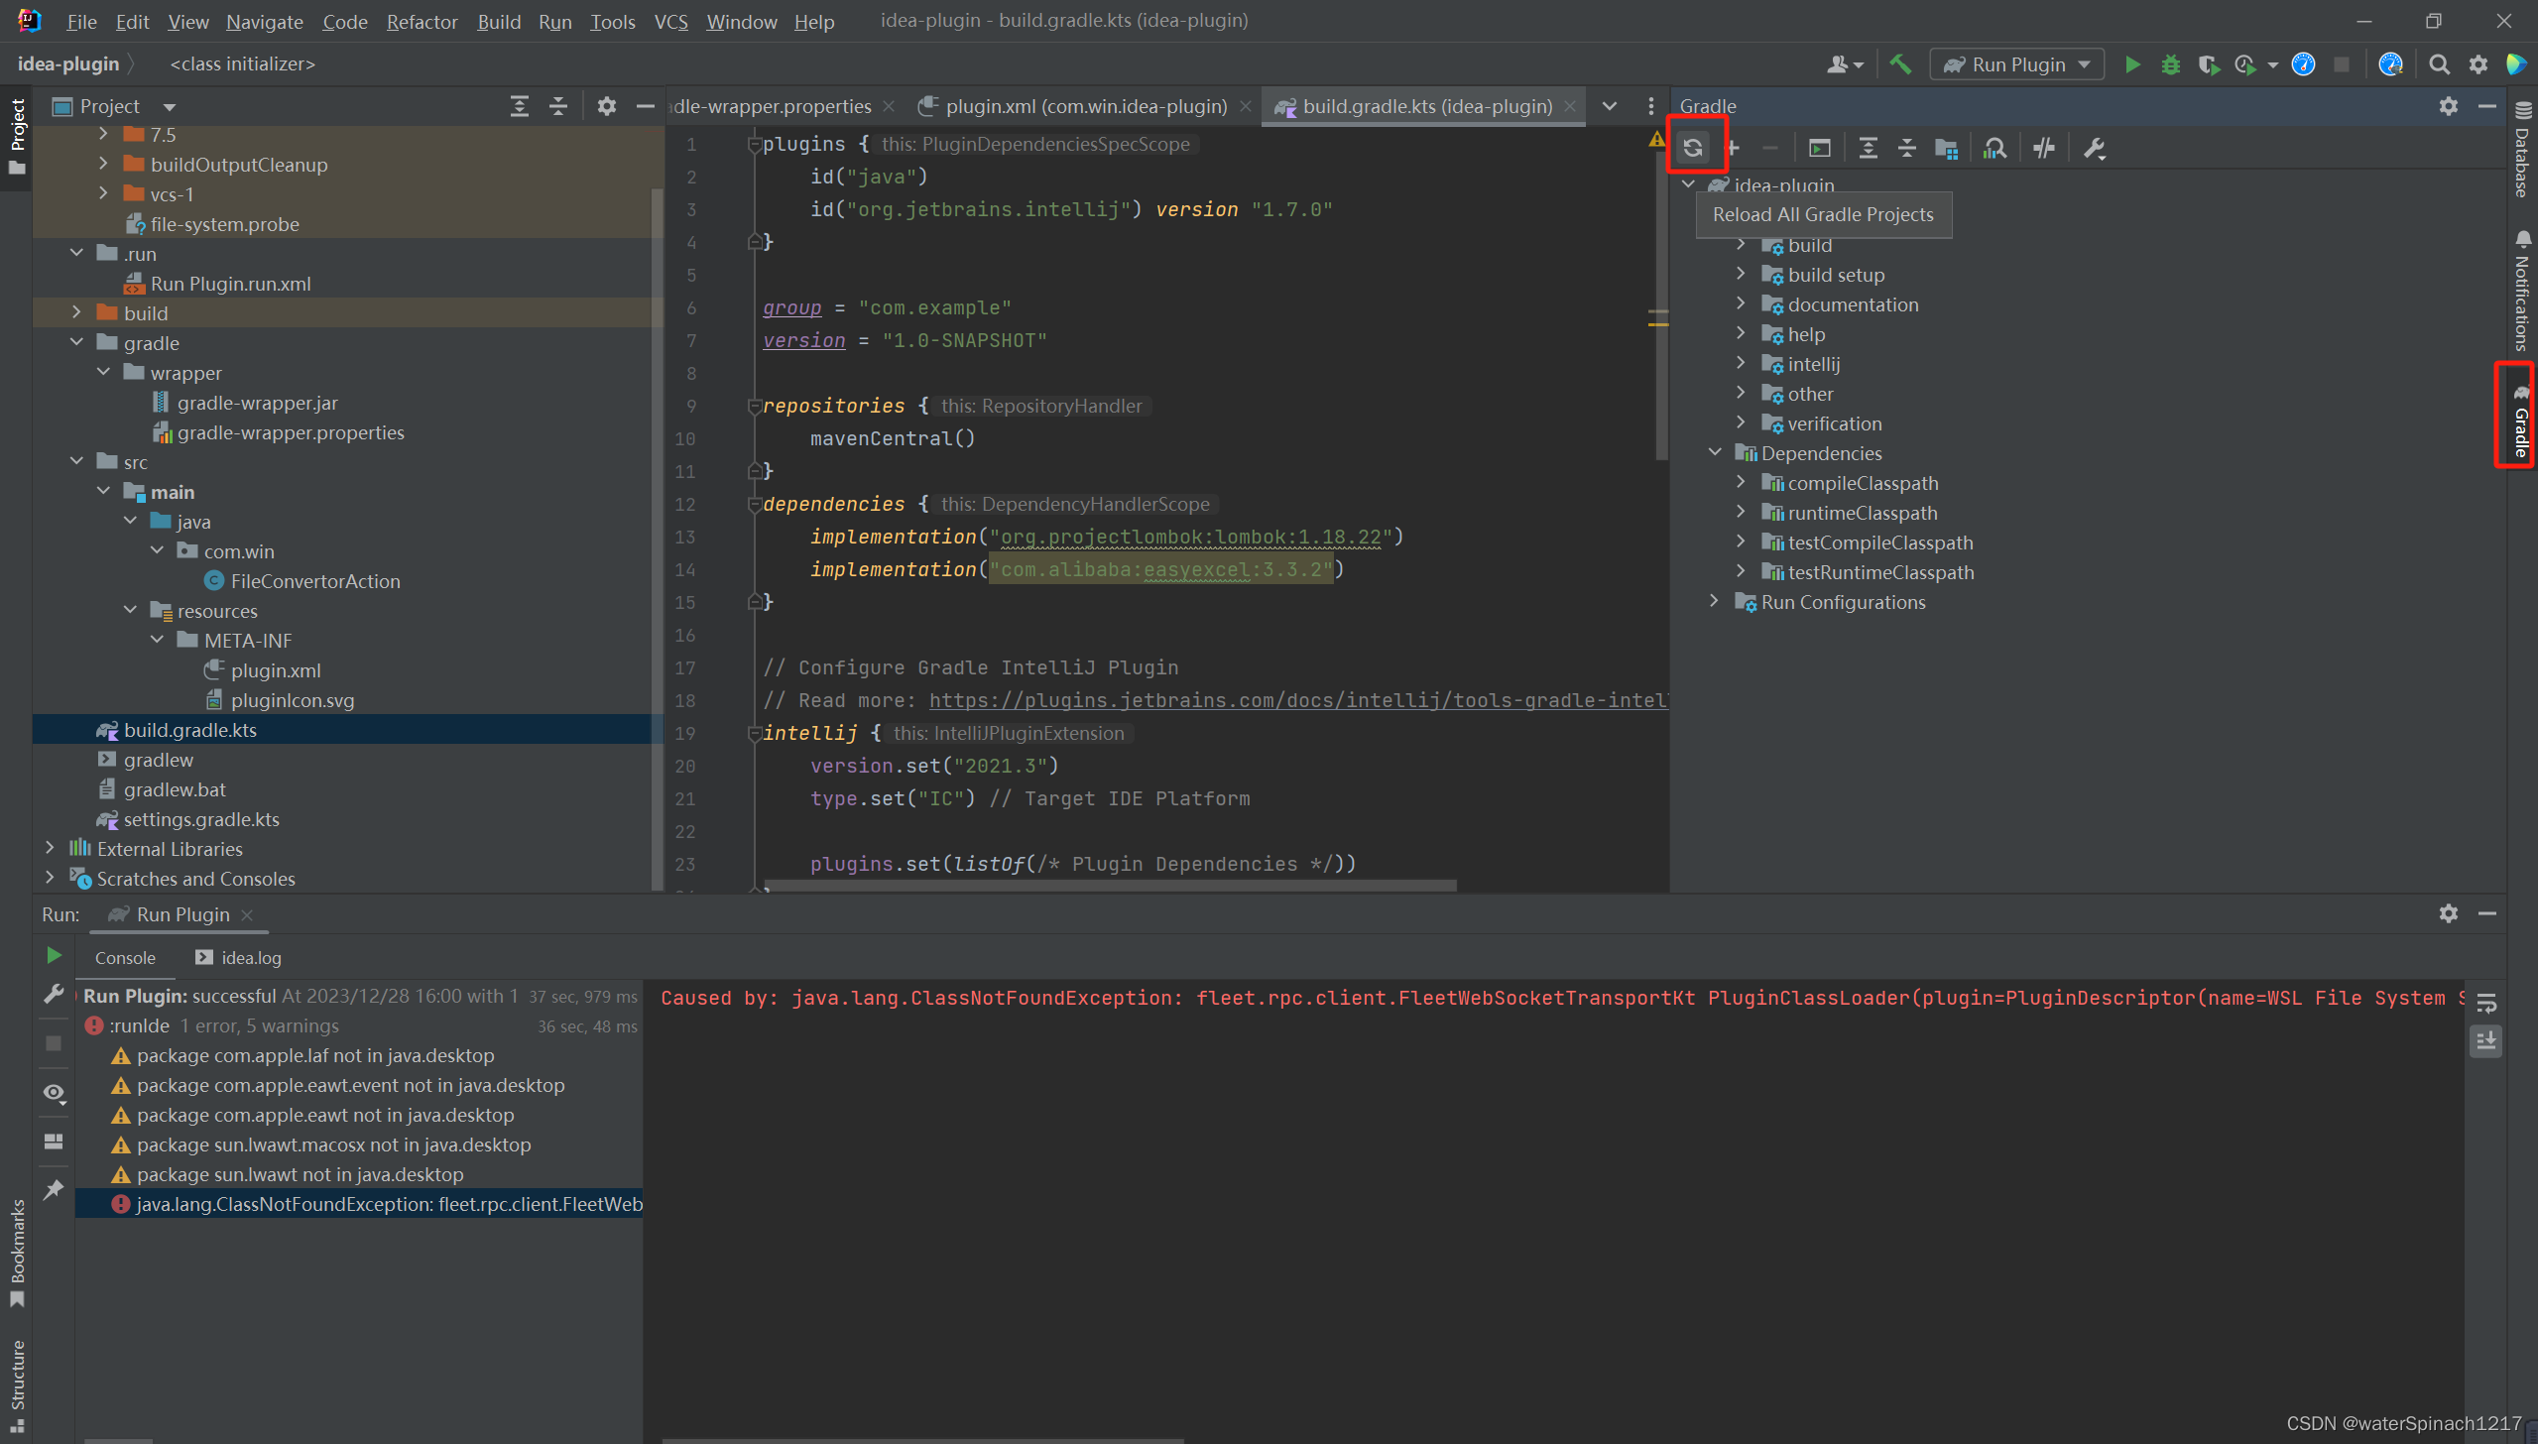Toggle the Database tool window stripe button
The width and height of the screenshot is (2538, 1444).
click(2521, 149)
